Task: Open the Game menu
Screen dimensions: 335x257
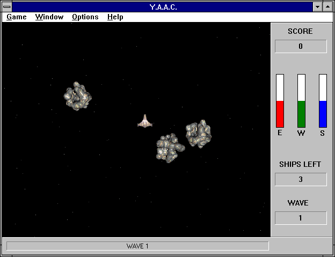Action: click(17, 17)
